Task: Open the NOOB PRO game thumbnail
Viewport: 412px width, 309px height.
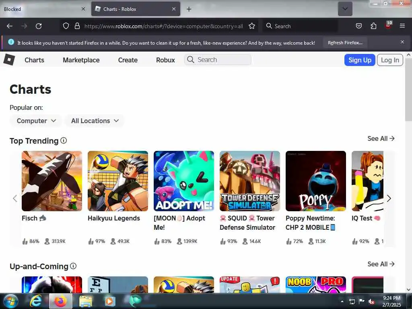Action: (x=316, y=284)
